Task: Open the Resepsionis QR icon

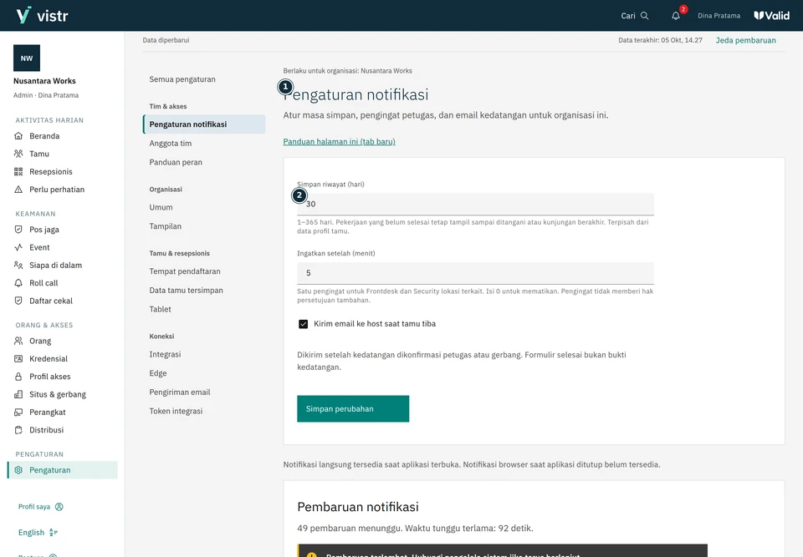Action: point(18,172)
